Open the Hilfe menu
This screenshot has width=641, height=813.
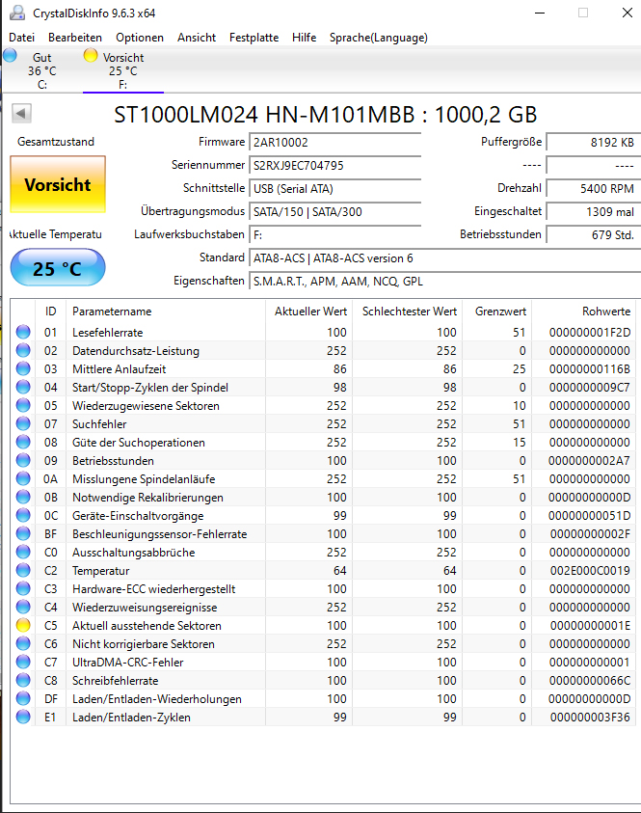pos(305,38)
